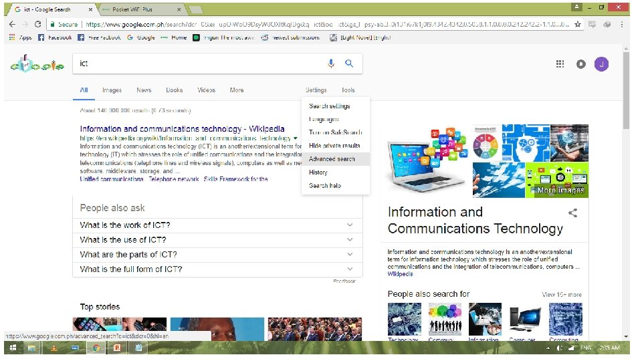Click the page vertical scrollbar thumb
642x361 pixels.
(626, 90)
